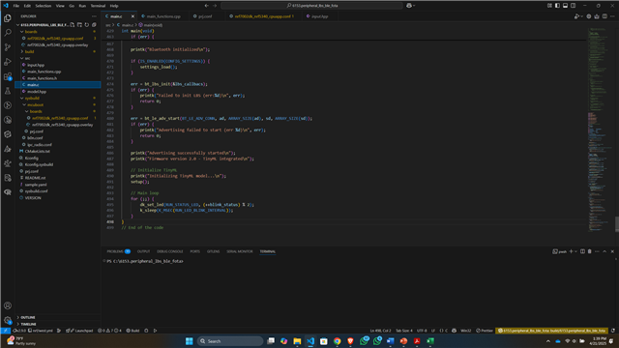619x348 pixels.
Task: Open the Accounts icon in activity bar
Action: click(8, 305)
